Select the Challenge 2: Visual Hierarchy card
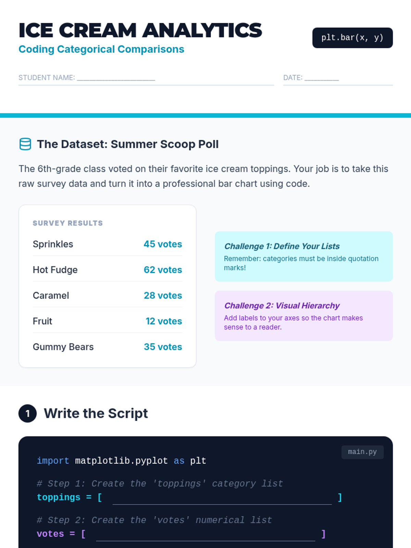Viewport: 411px width, 548px height. [303, 315]
